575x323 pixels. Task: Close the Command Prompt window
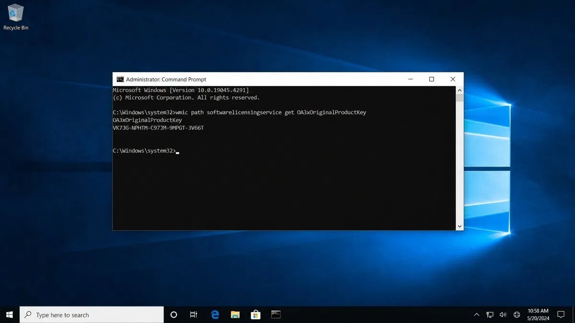click(x=453, y=79)
